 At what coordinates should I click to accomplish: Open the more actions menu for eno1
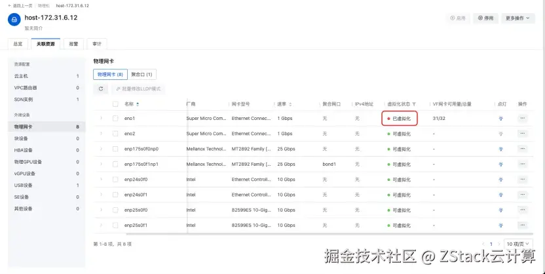coord(523,118)
